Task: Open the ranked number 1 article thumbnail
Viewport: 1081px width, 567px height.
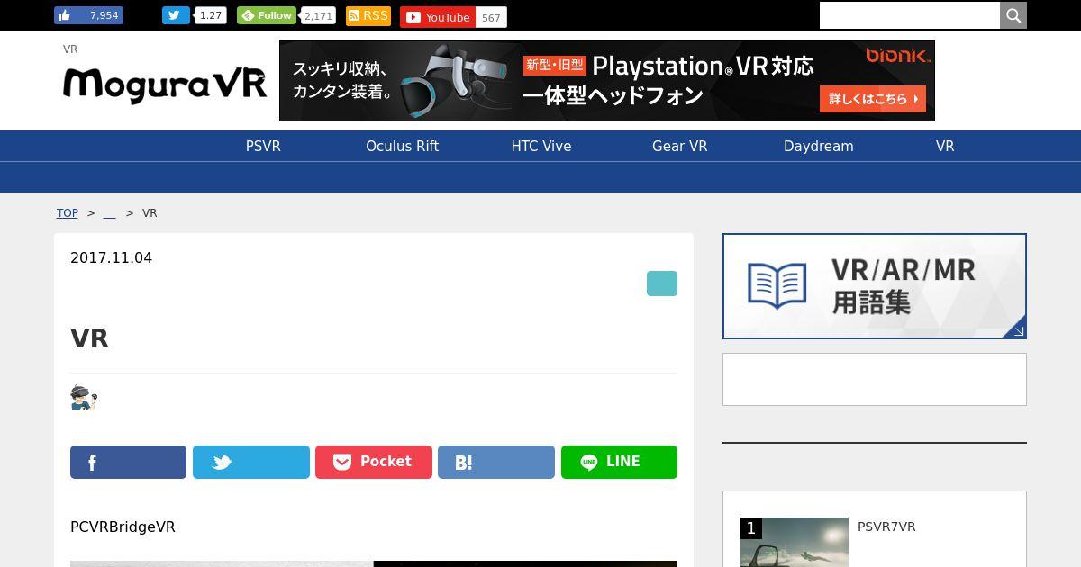Action: coord(795,542)
